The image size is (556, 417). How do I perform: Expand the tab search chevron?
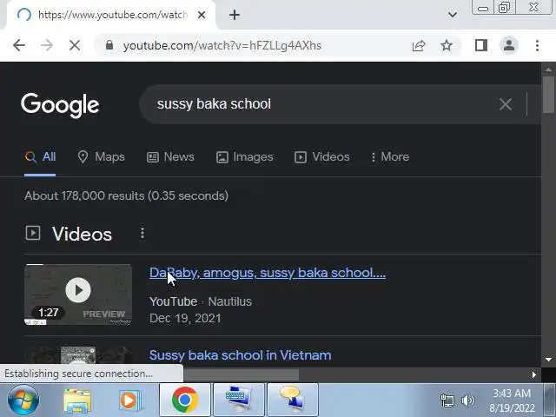point(452,15)
